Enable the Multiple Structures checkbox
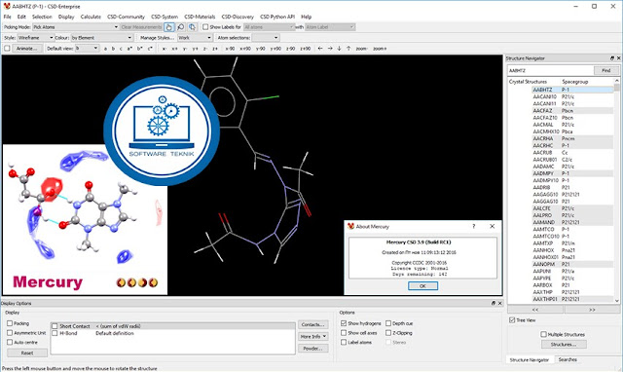623x372 pixels. tap(543, 334)
